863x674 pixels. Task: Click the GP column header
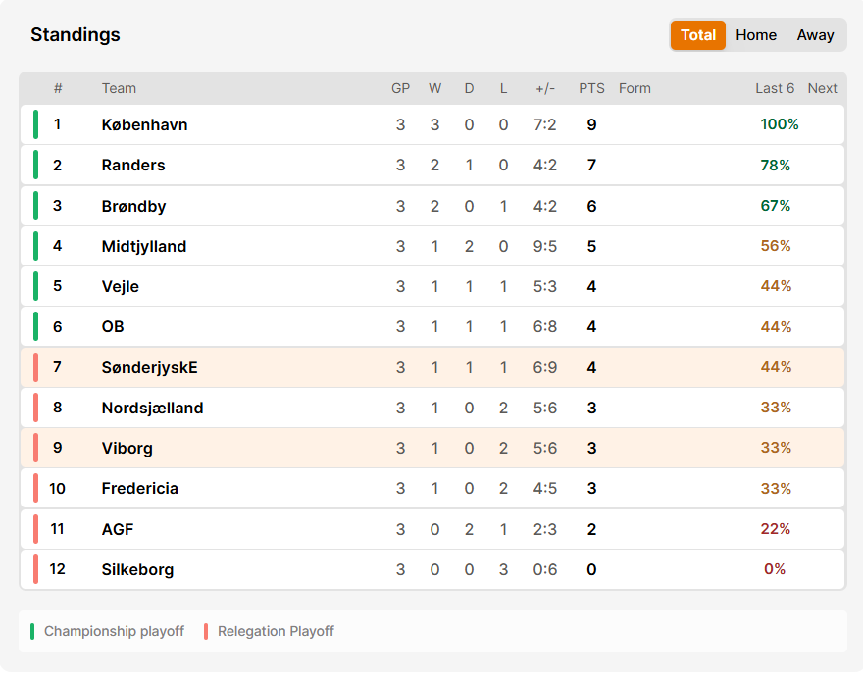coord(401,88)
